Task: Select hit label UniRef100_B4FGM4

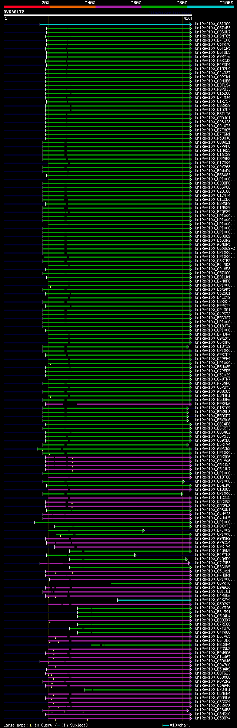Action: (213, 65)
